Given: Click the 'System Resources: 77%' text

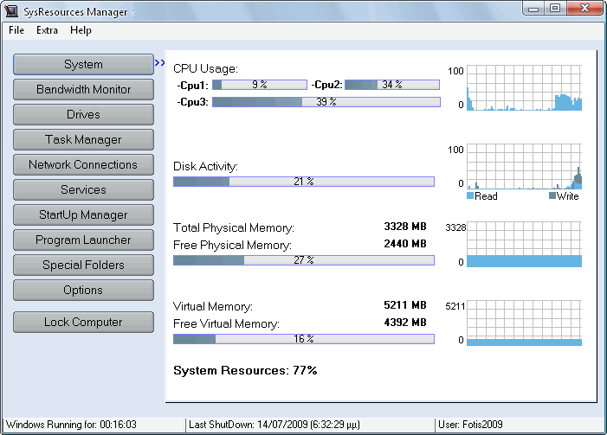Looking at the screenshot, I should click(245, 370).
